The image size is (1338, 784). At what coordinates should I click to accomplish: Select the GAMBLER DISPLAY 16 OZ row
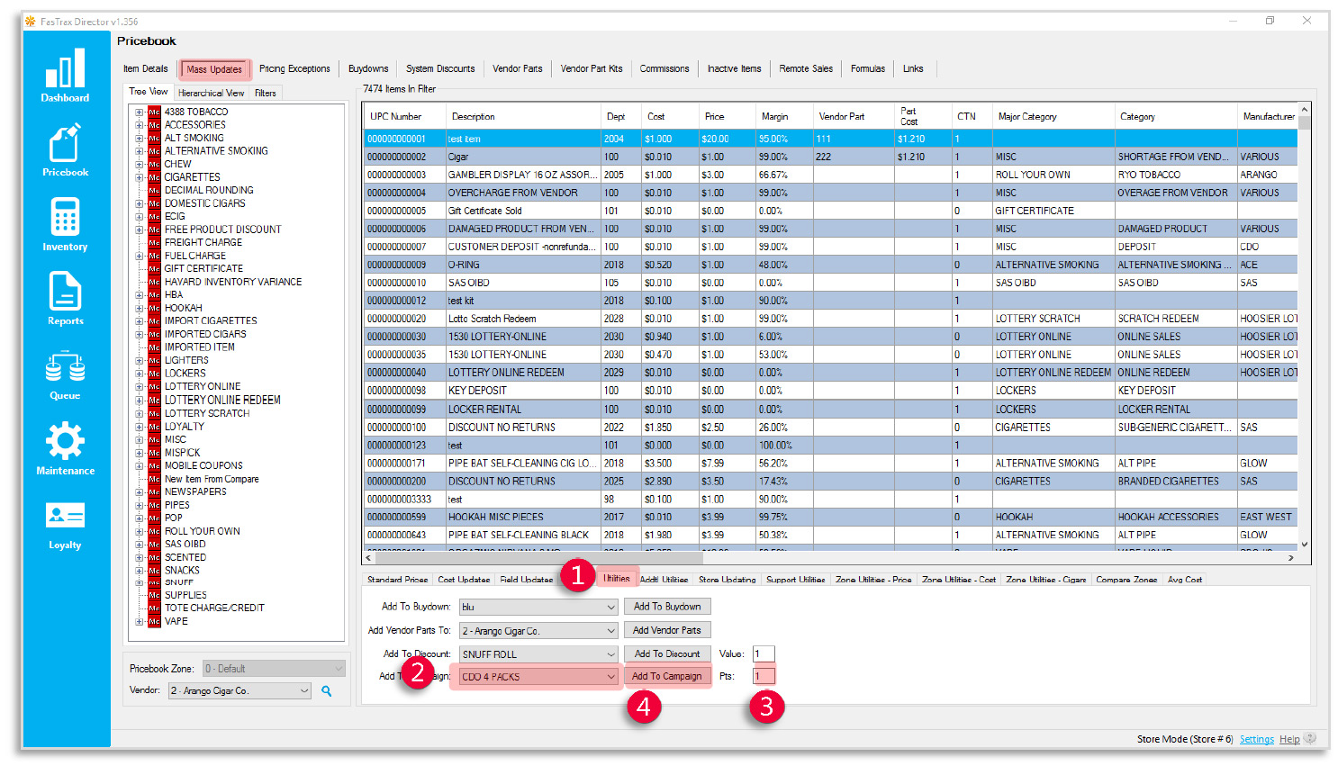coord(831,175)
